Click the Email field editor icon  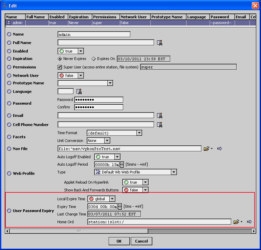tap(159, 116)
